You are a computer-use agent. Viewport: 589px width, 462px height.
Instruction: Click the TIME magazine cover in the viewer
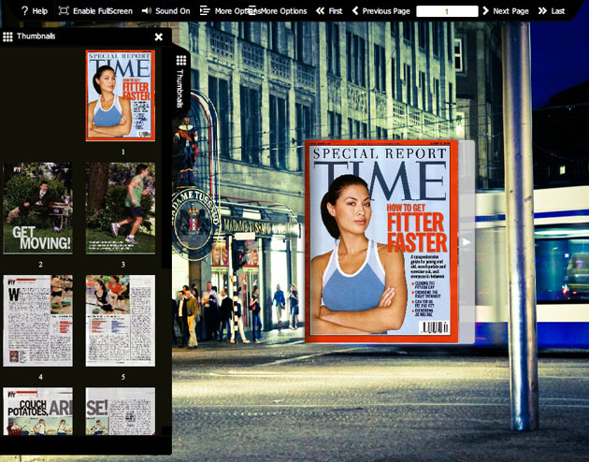[x=381, y=241]
